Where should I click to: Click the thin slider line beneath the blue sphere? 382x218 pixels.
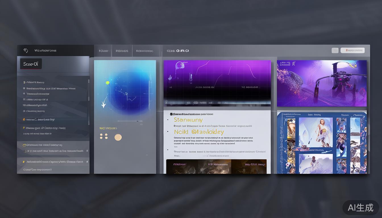[x=130, y=121]
